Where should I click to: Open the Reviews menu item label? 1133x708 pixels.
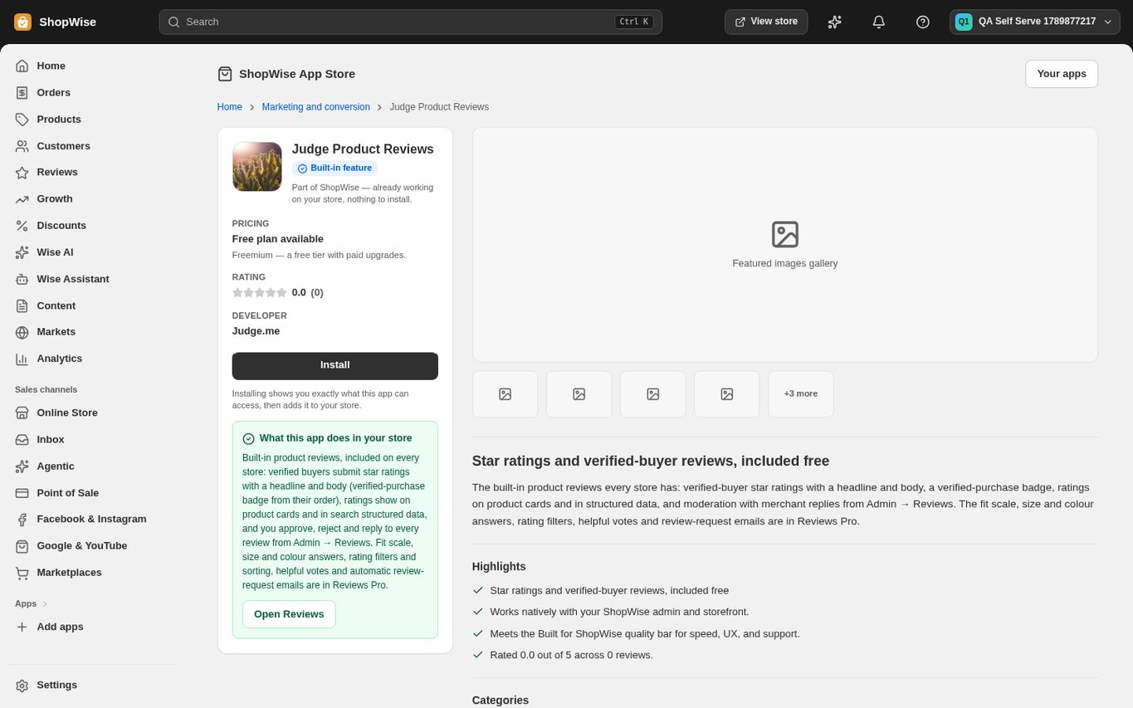pos(57,172)
